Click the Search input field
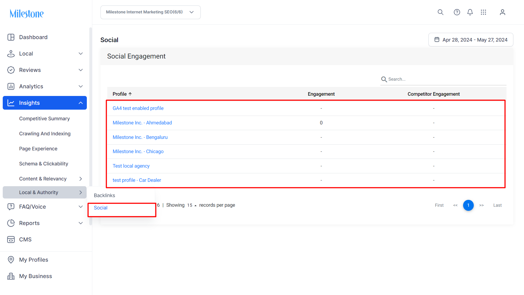 click(x=443, y=79)
